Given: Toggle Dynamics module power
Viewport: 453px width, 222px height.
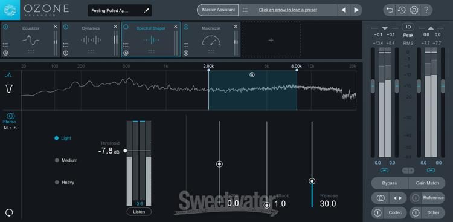Looking at the screenshot, I should pos(66,27).
